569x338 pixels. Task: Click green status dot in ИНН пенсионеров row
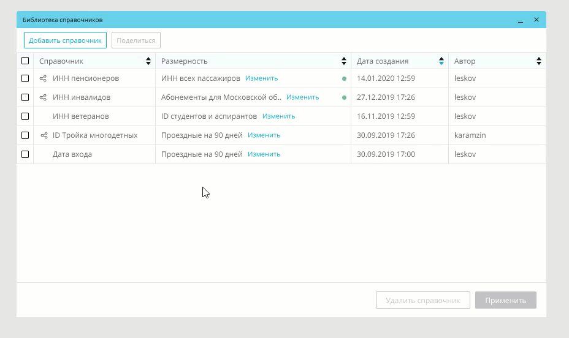[x=344, y=78]
